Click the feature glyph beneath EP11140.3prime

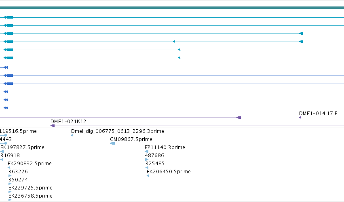click(x=147, y=151)
